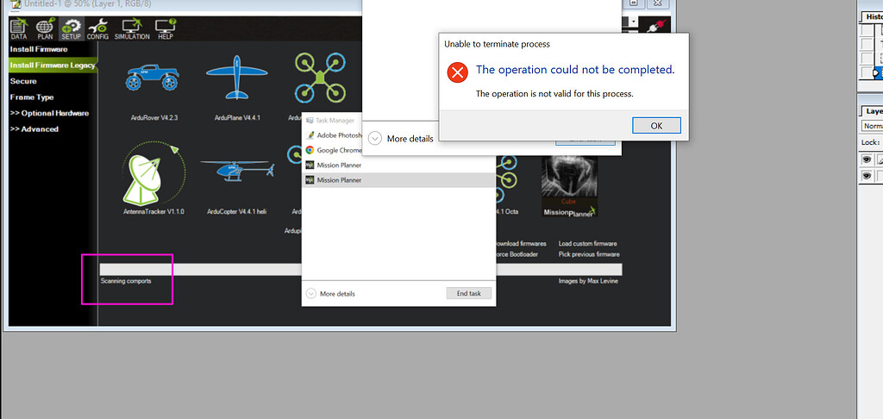Click the Load custom firmware link
The image size is (883, 419).
pyautogui.click(x=587, y=244)
